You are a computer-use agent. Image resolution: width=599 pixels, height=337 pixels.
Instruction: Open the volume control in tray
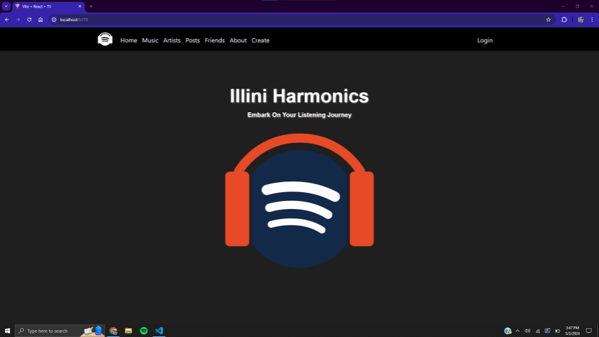click(528, 331)
